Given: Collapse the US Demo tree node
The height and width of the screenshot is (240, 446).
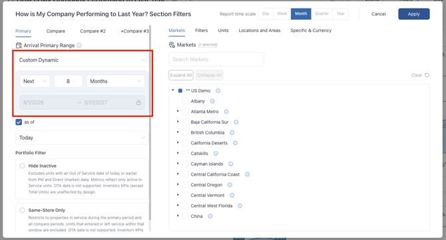Looking at the screenshot, I should click(x=172, y=90).
